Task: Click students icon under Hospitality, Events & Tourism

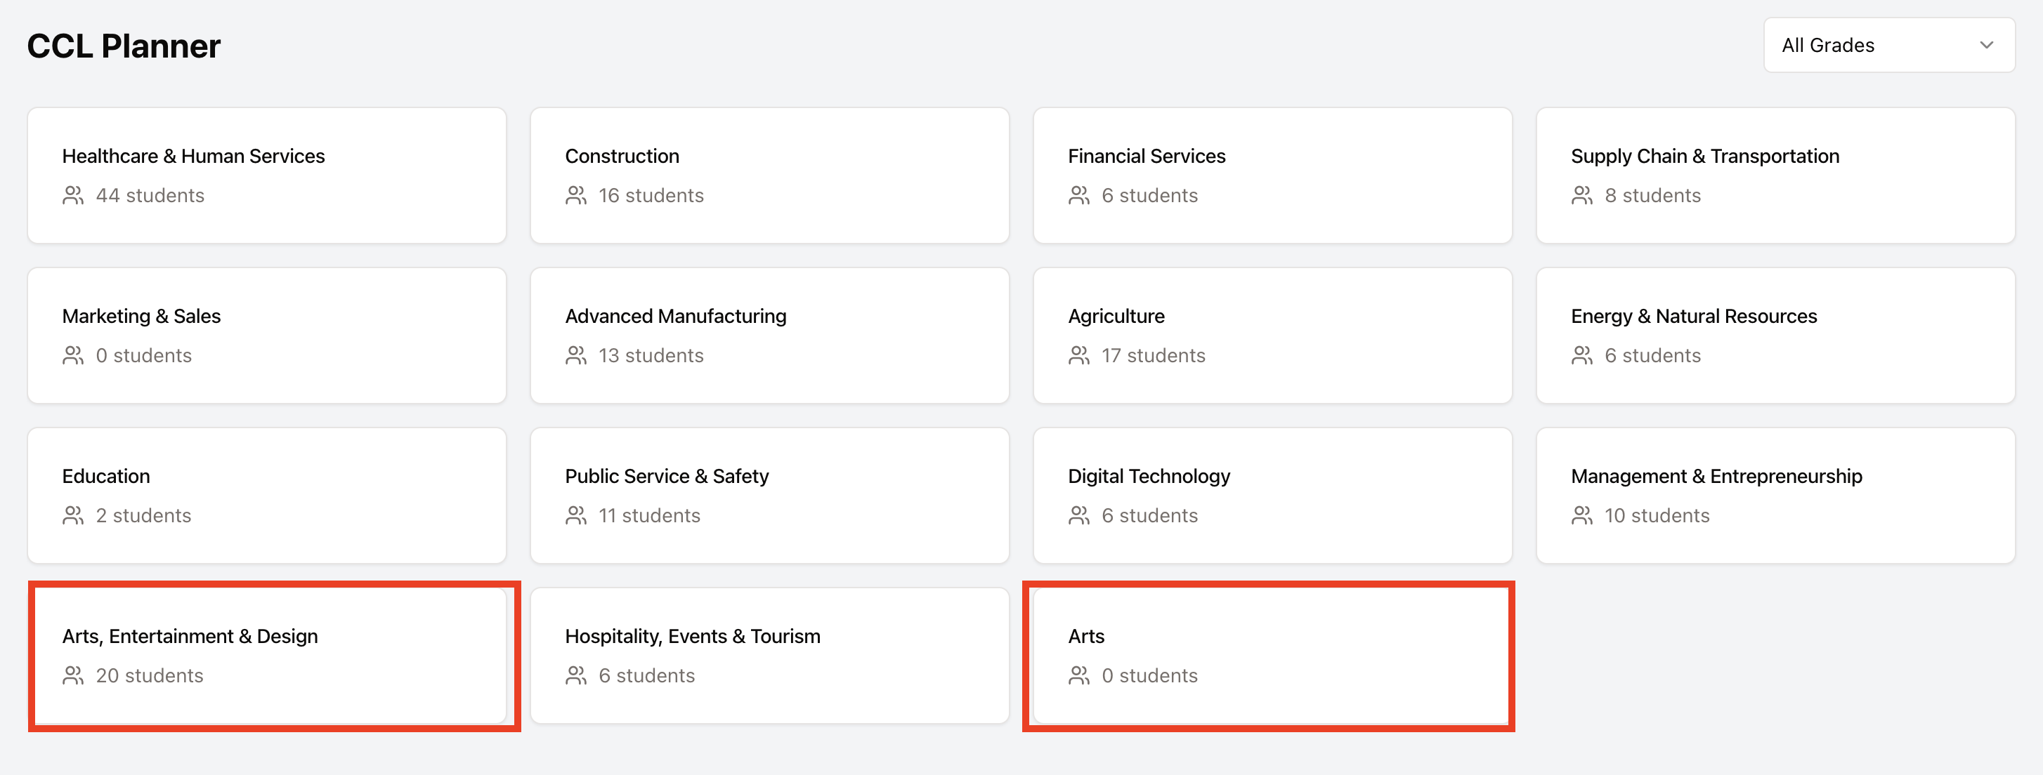Action: 576,676
